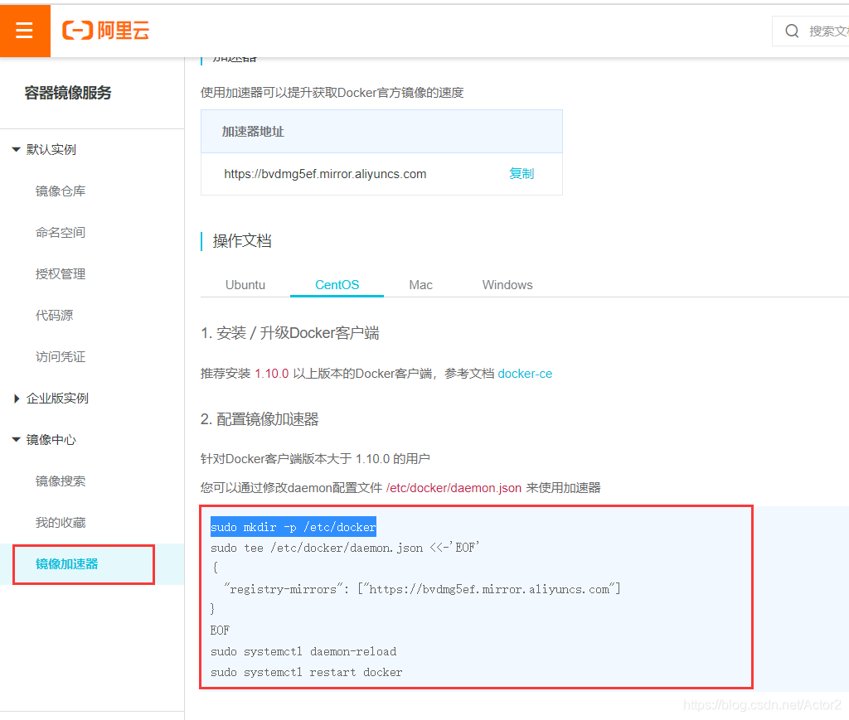Open 代码源 in sidebar
Viewport: 849px width, 720px height.
click(54, 316)
